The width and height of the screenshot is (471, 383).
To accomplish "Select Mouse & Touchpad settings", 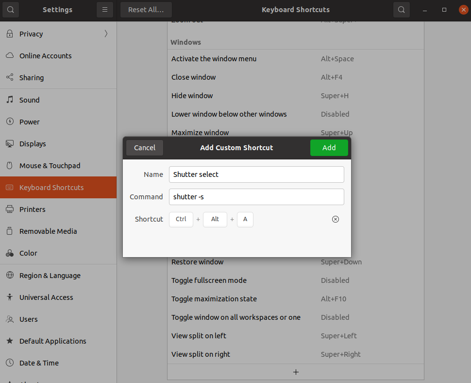I will pos(58,166).
